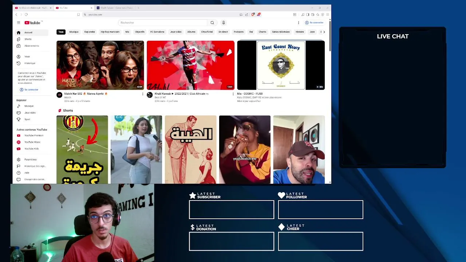Screen dimensions: 466x262
Task: Click the Match Nar channel avatar
Action: [x=59, y=95]
